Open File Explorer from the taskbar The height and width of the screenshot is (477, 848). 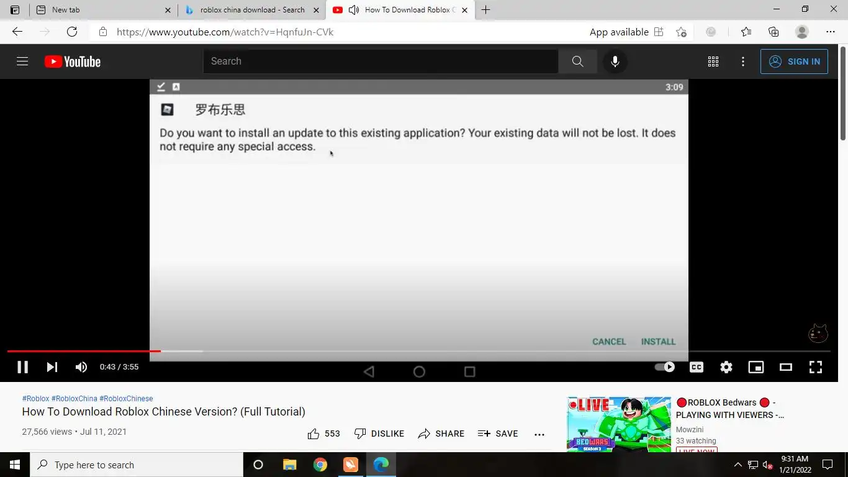[289, 465]
